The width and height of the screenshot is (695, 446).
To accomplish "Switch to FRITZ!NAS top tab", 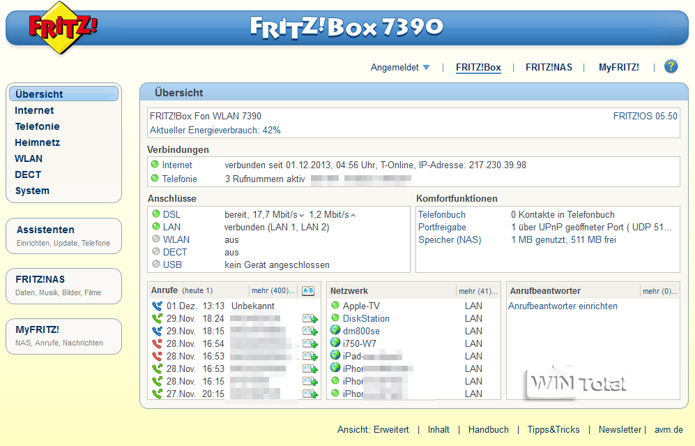I will pos(549,68).
